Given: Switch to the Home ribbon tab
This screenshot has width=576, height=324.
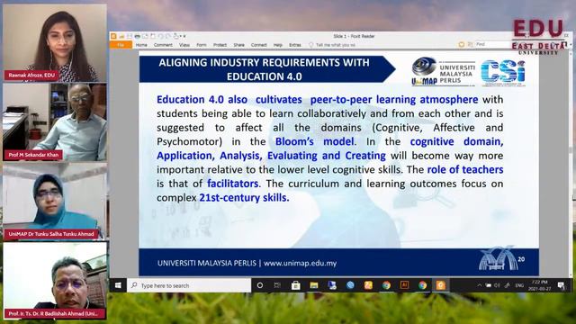Looking at the screenshot, I should coord(141,45).
